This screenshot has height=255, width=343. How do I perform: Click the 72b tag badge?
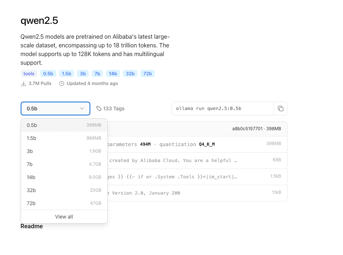148,73
